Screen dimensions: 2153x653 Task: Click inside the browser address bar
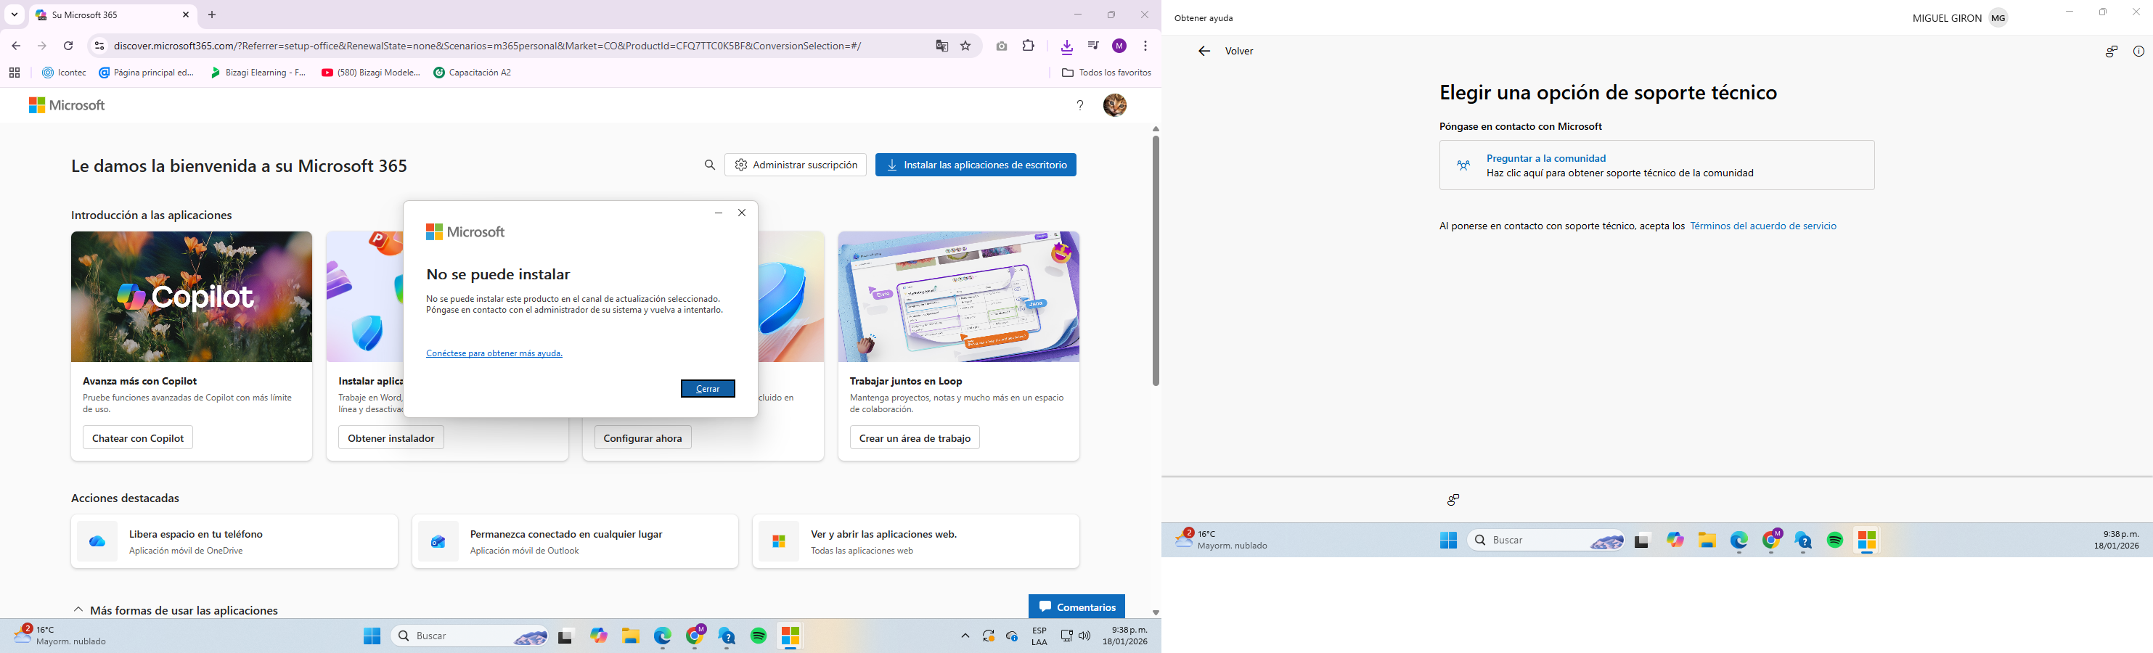(x=502, y=46)
